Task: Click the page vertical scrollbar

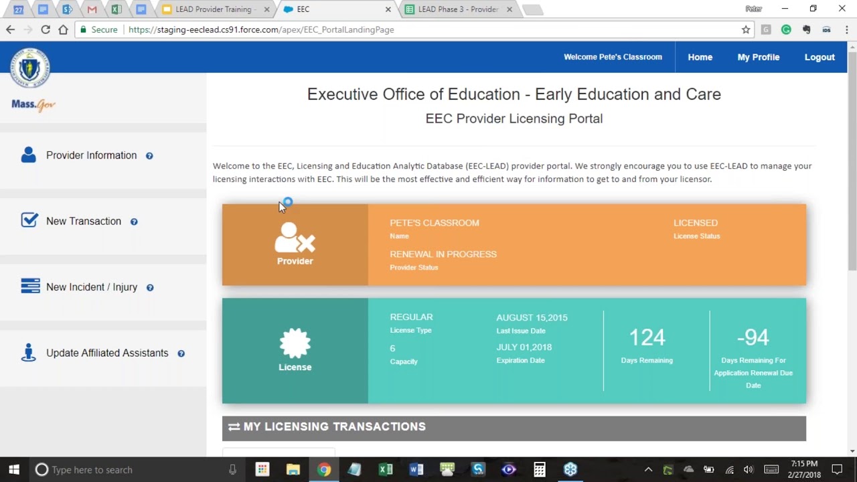Action: [852, 161]
